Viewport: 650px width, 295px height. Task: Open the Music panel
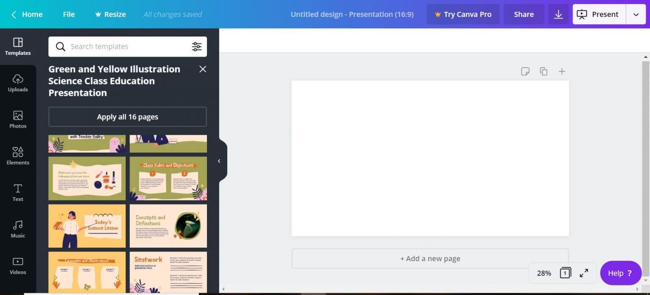[x=18, y=229]
